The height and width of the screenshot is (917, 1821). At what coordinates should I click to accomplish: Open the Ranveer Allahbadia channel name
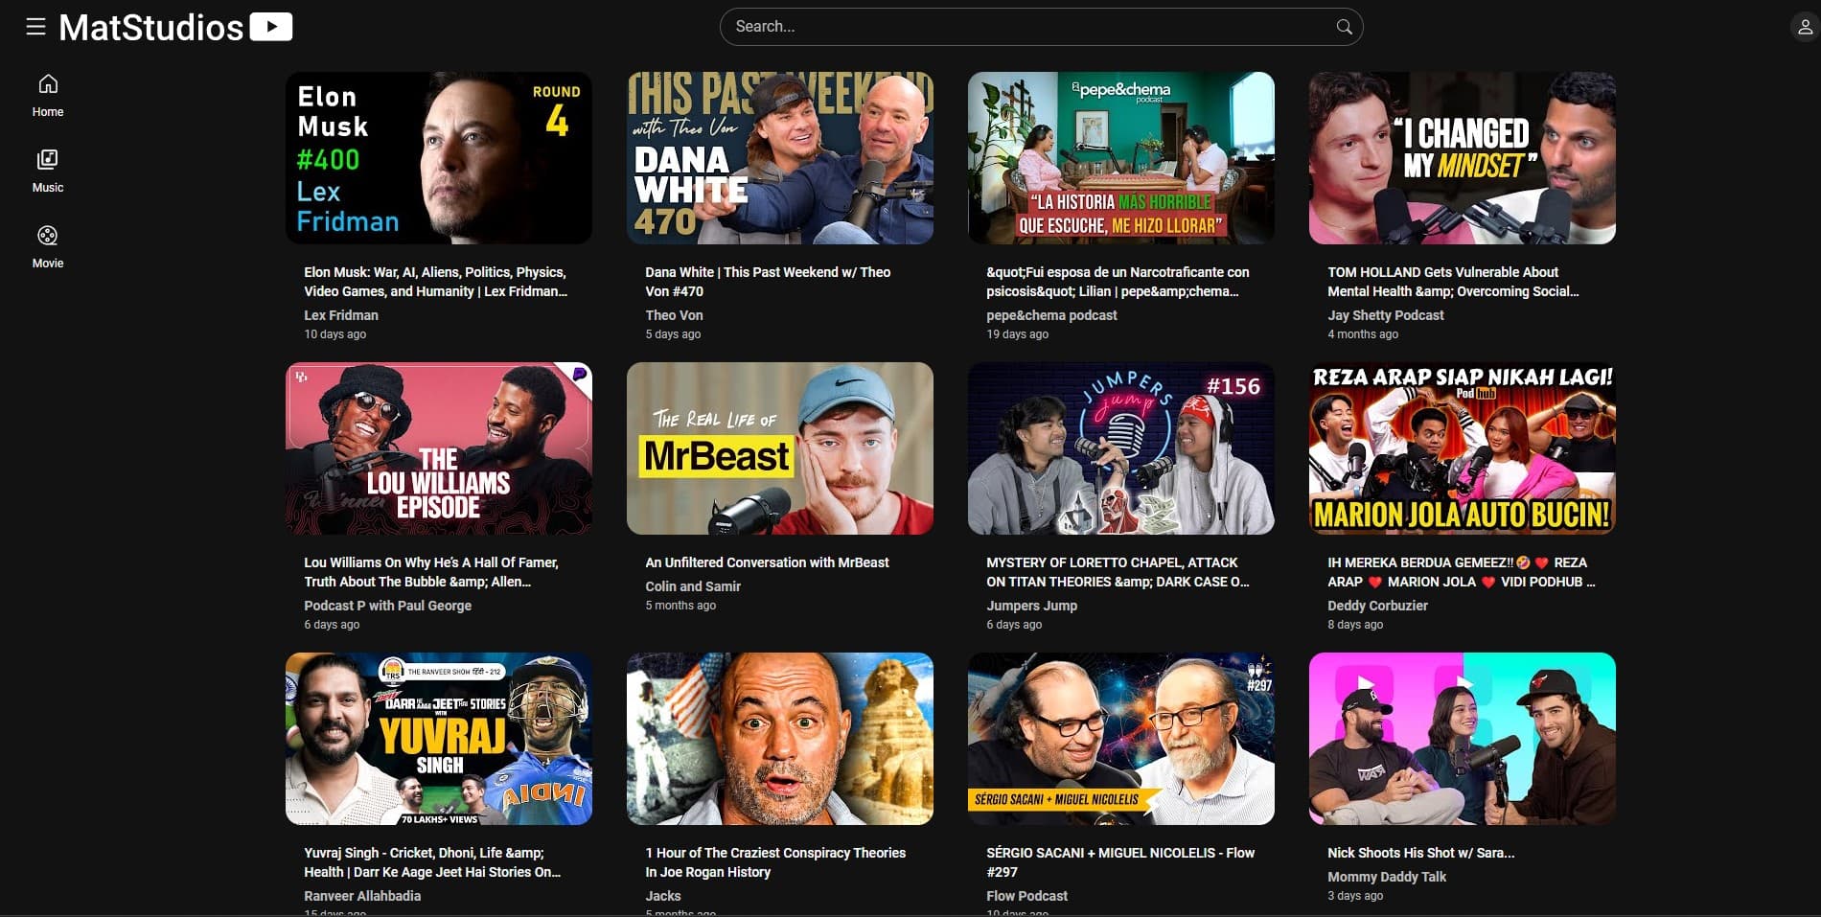[362, 896]
